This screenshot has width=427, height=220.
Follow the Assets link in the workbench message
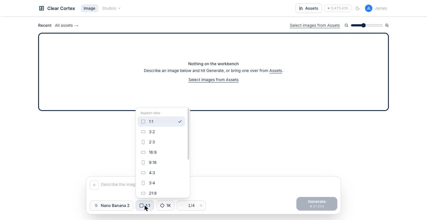pyautogui.click(x=276, y=71)
